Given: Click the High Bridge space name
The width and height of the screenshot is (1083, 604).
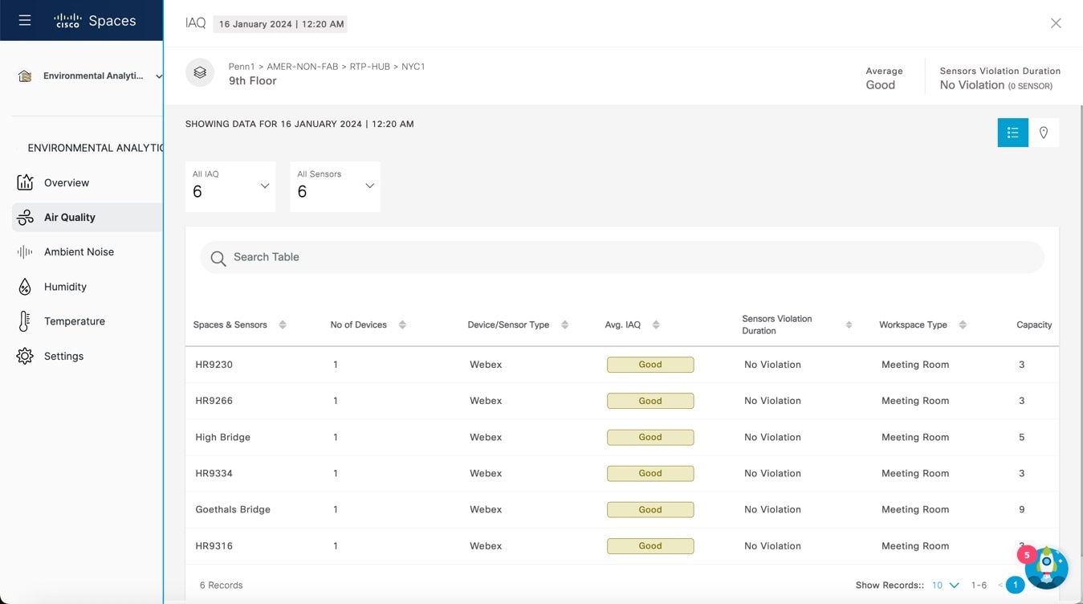Looking at the screenshot, I should pyautogui.click(x=223, y=437).
